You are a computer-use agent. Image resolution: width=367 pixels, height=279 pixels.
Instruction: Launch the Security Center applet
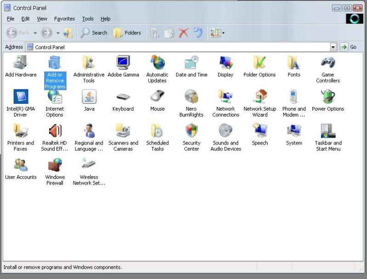coord(192,132)
